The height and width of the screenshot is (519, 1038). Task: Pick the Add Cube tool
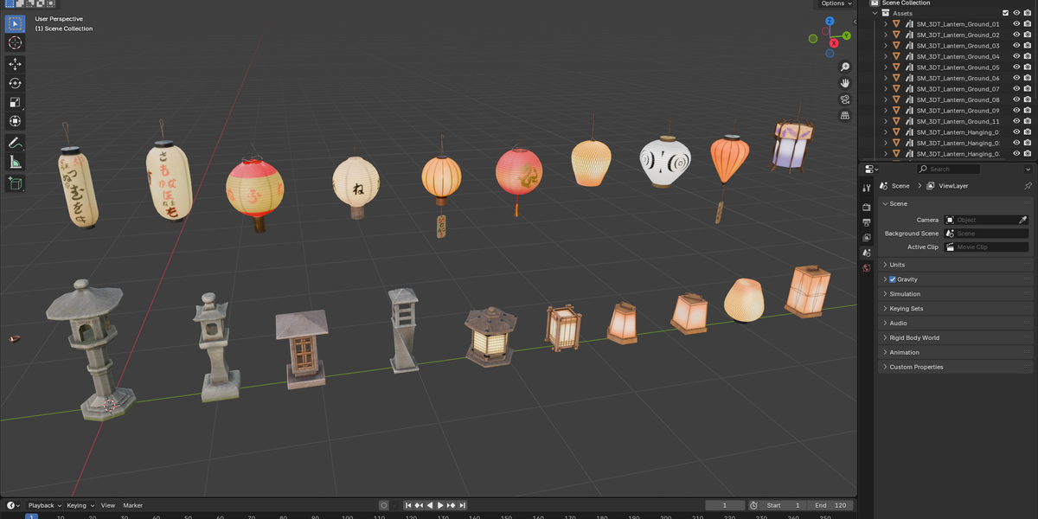(15, 183)
